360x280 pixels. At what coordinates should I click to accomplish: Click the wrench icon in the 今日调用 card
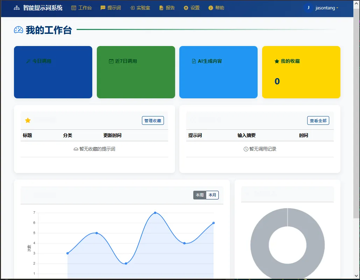pos(28,61)
